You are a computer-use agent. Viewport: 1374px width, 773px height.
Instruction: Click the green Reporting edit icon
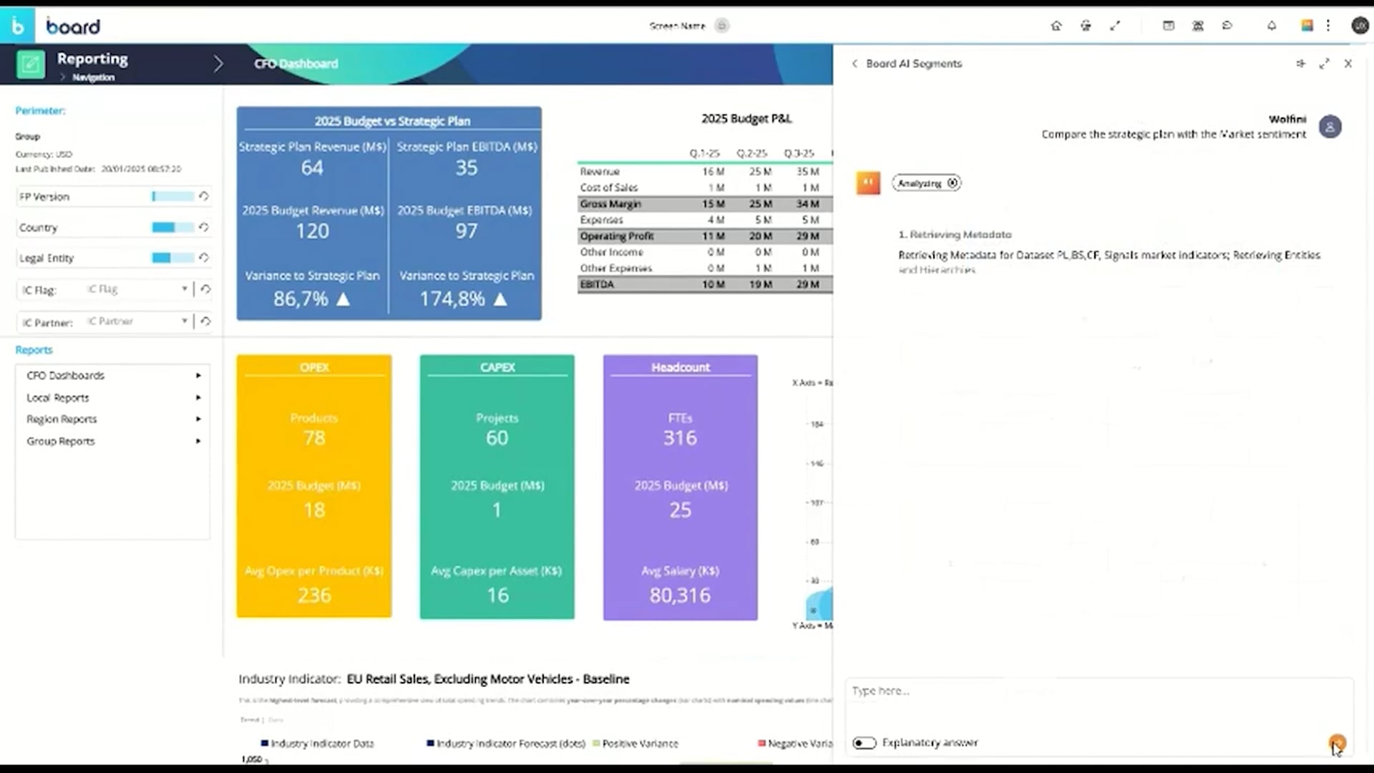coord(31,64)
